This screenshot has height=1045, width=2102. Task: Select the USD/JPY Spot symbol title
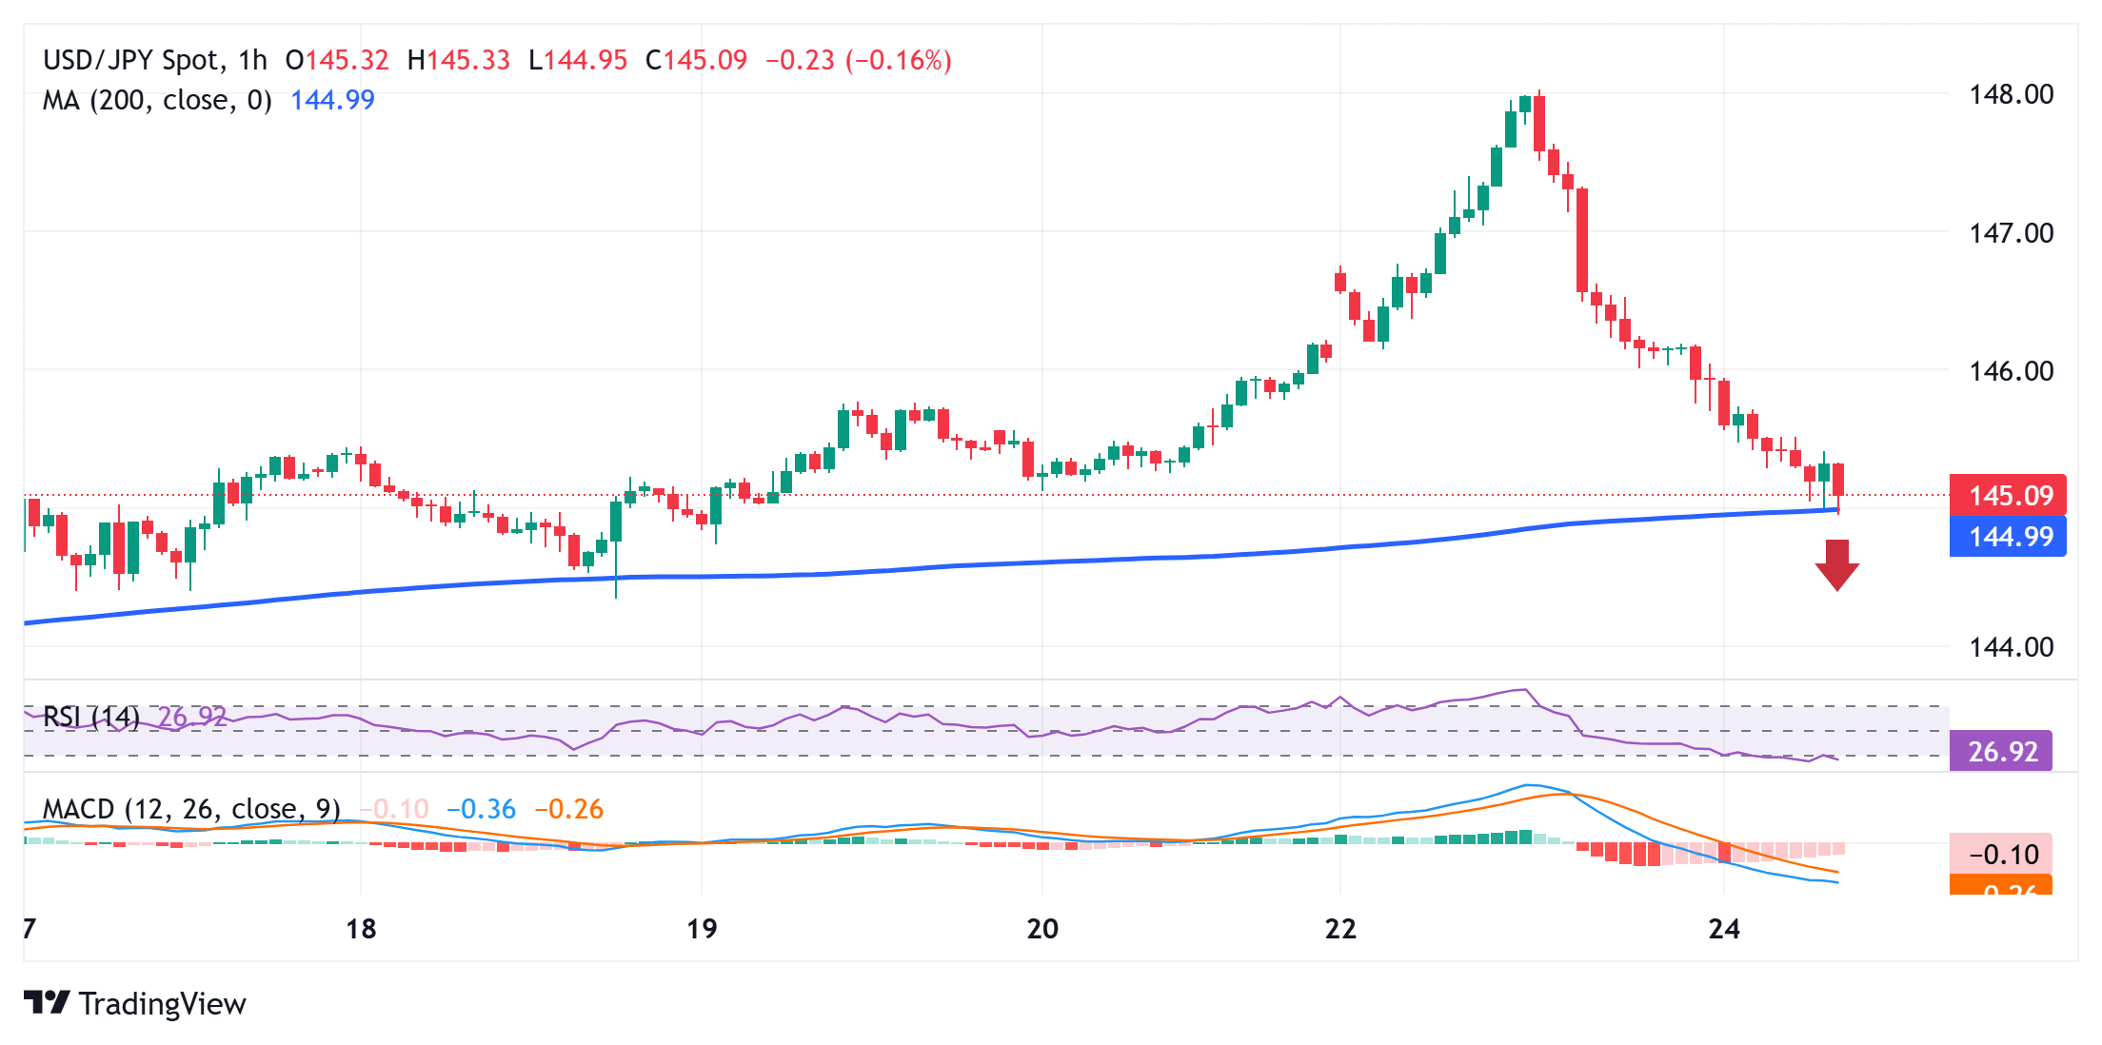point(131,60)
